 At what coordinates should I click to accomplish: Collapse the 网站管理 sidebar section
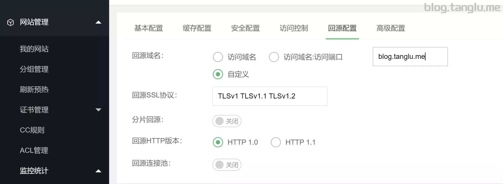(98, 22)
